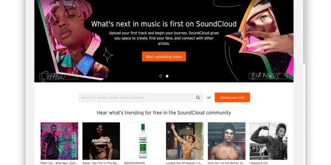Click Start uploading today button

[164, 57]
